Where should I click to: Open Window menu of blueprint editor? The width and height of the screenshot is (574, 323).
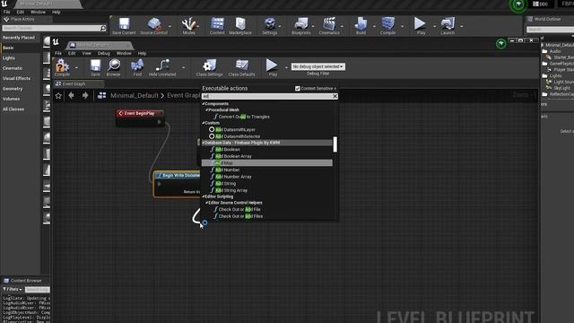tap(124, 53)
